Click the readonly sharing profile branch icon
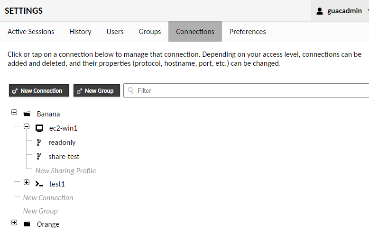This screenshot has width=369, height=240. (39, 142)
